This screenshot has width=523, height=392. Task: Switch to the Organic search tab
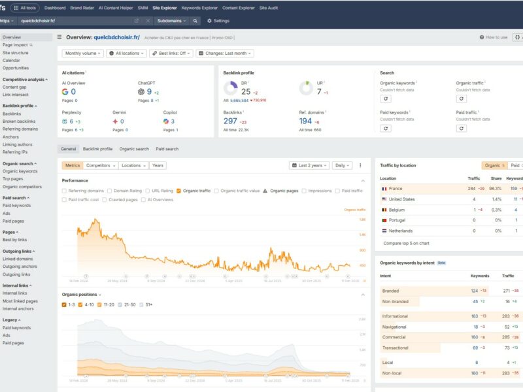134,149
